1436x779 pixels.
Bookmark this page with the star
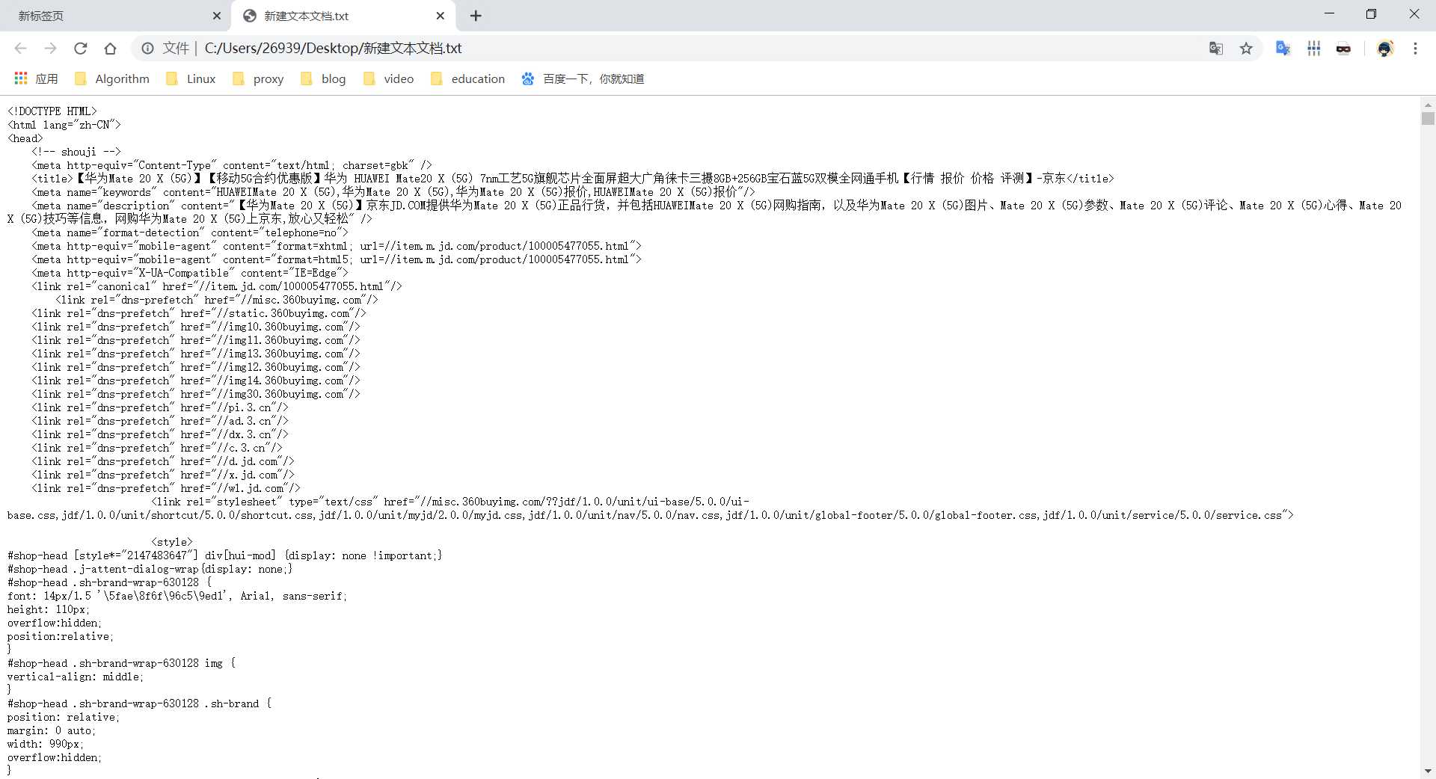click(1246, 49)
